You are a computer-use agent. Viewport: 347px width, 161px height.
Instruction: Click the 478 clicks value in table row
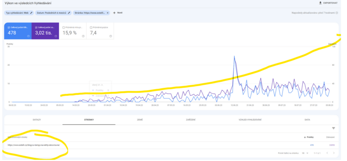click(311, 145)
